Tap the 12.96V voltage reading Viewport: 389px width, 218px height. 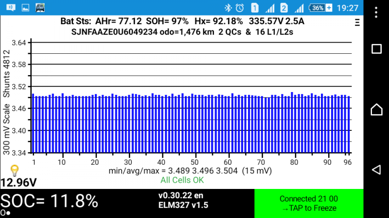(x=18, y=183)
